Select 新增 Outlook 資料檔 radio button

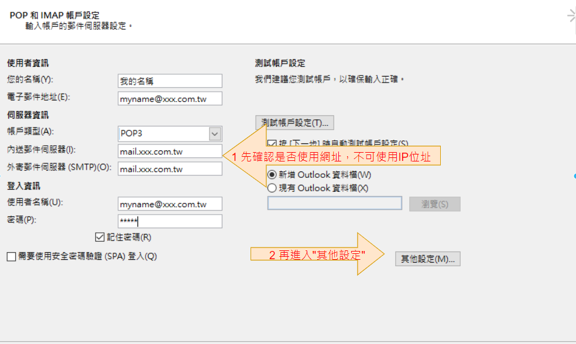click(x=272, y=174)
